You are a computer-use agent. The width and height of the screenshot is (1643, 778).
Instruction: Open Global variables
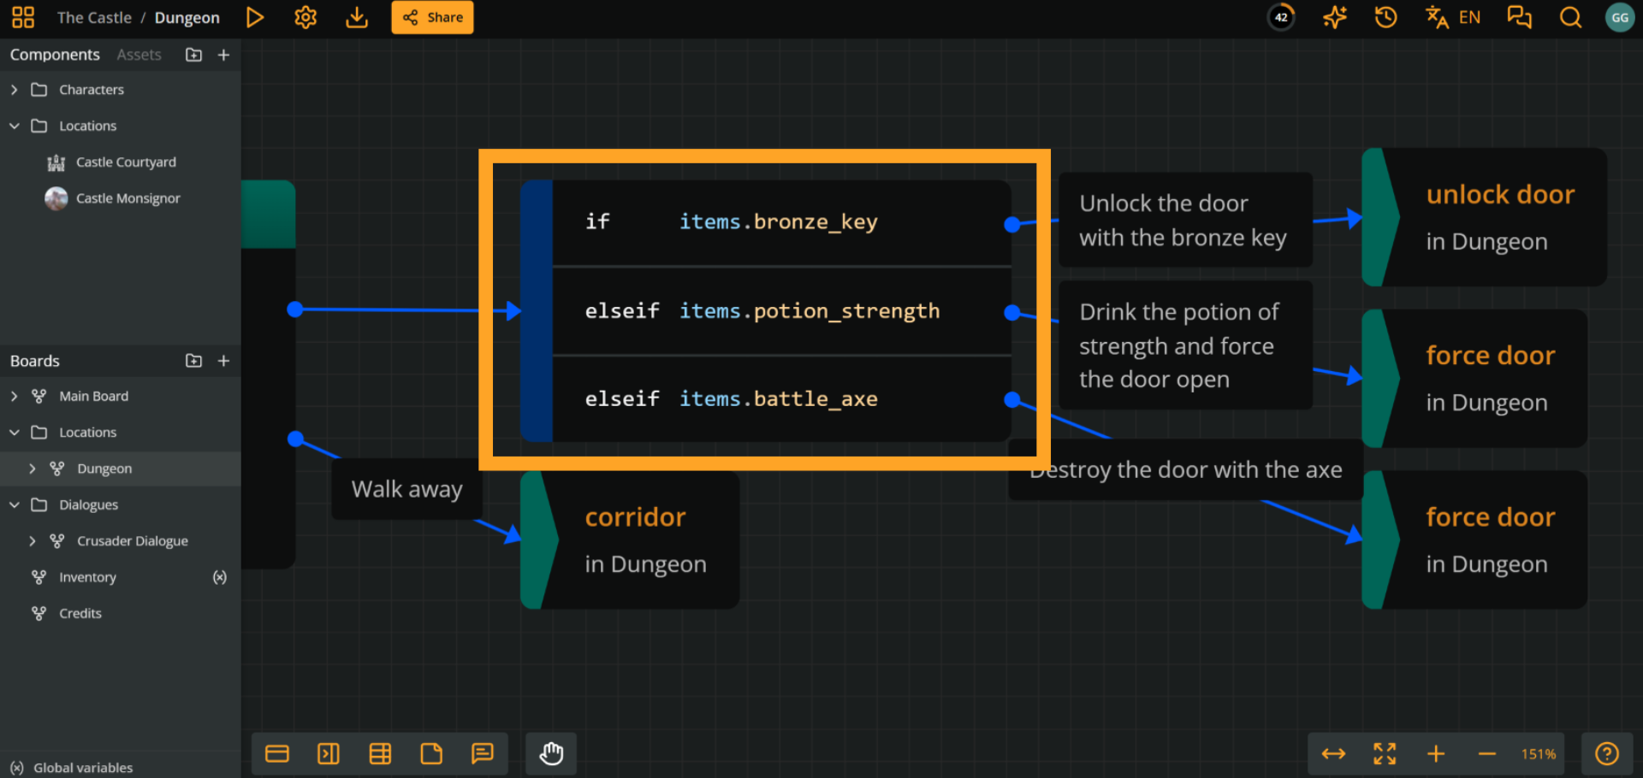[83, 768]
